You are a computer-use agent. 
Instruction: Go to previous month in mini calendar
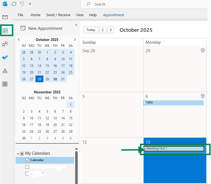[x=19, y=40]
